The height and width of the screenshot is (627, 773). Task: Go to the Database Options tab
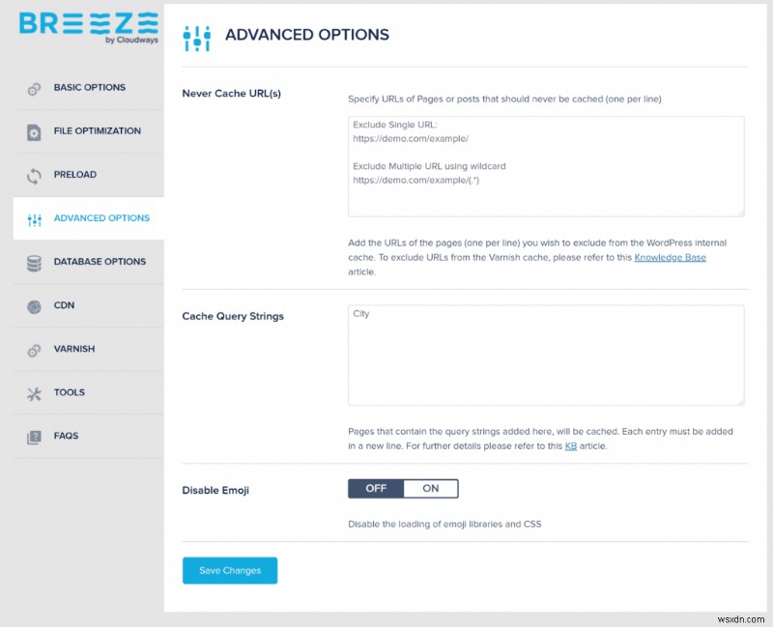pyautogui.click(x=100, y=262)
